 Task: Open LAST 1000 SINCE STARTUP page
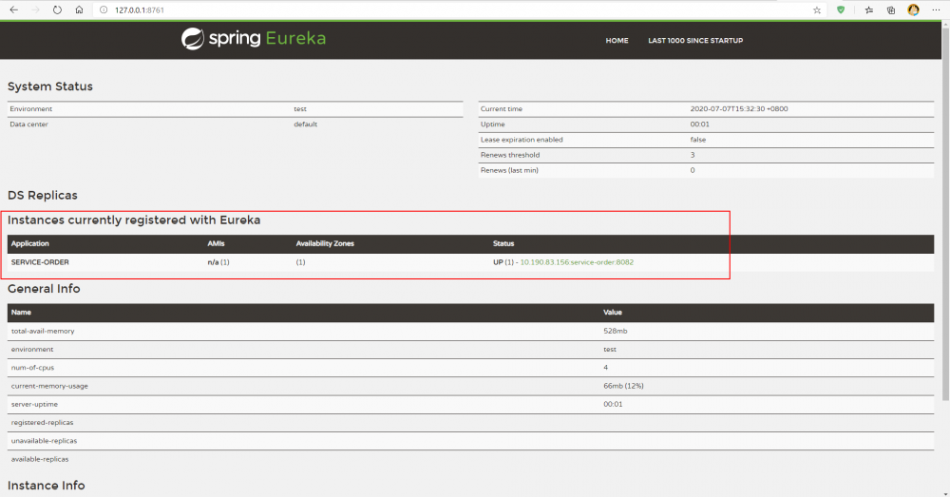coord(695,41)
